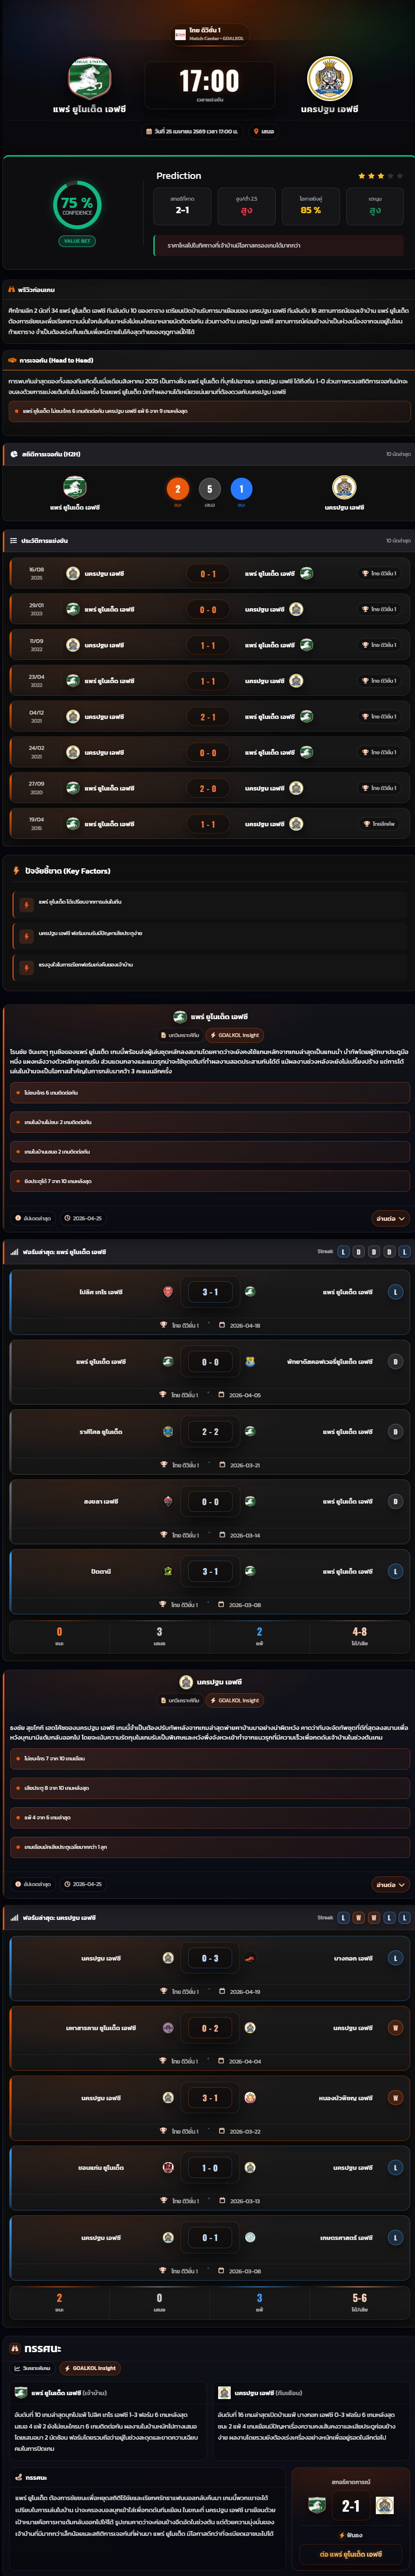Click the 75% confidence ring
The image size is (415, 2576).
[77, 204]
